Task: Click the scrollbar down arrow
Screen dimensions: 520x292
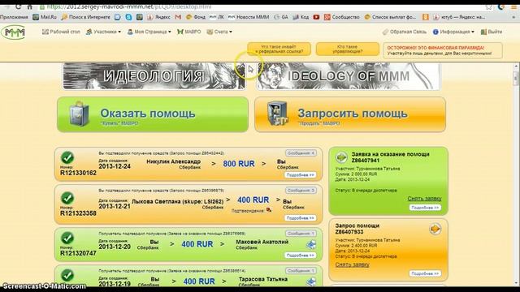Action: 516,284
